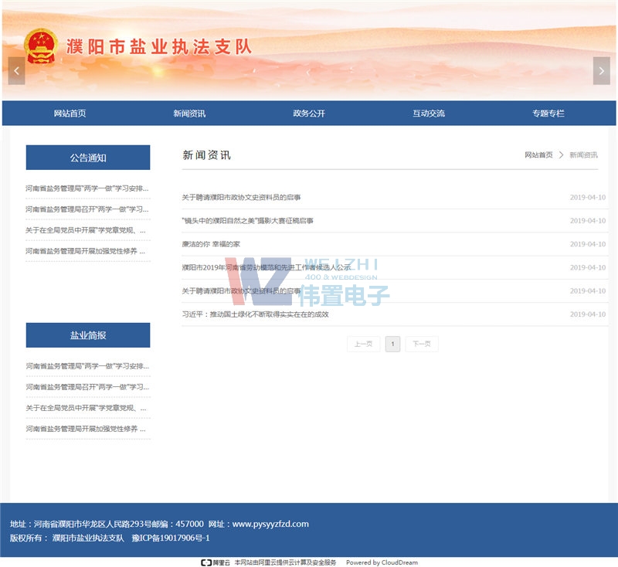
Task: Open the "镜头中的濮阳自然之美" photography contest article
Action: point(247,221)
